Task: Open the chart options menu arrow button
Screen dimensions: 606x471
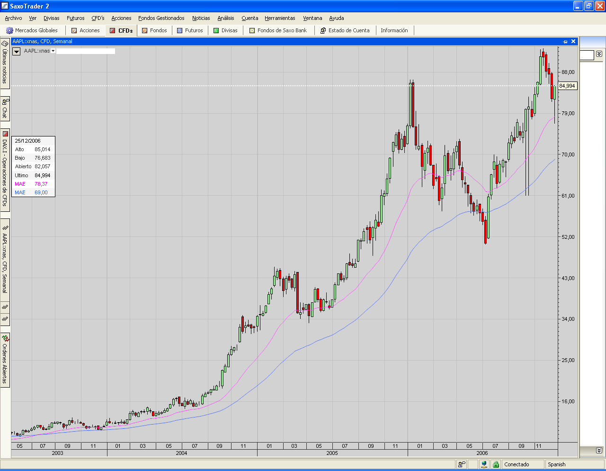Action: point(17,51)
